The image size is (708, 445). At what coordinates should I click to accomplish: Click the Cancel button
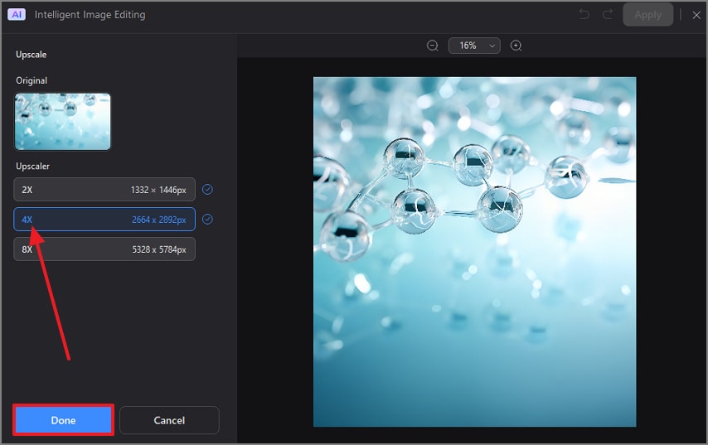[x=169, y=420]
